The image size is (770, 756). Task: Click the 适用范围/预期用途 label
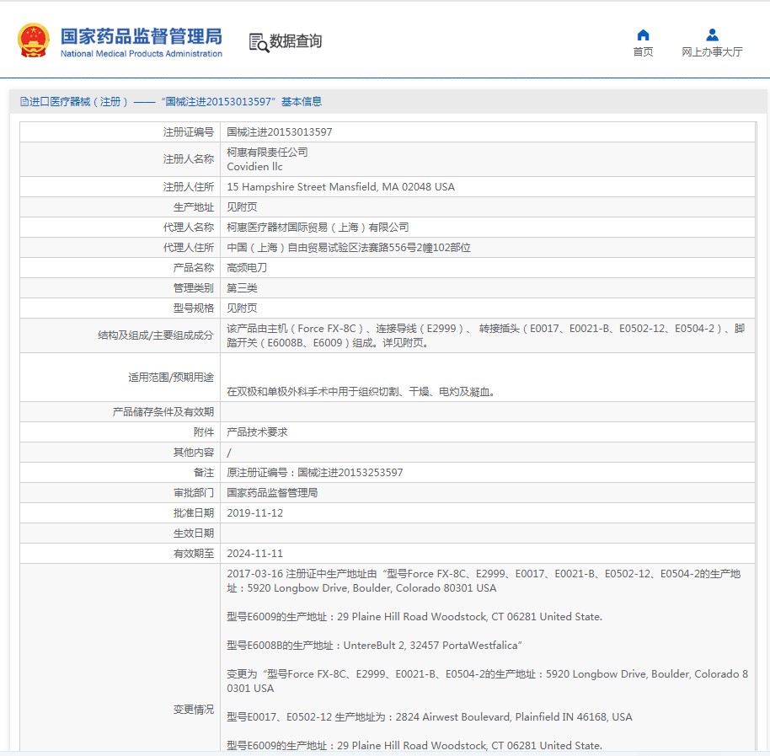point(171,378)
